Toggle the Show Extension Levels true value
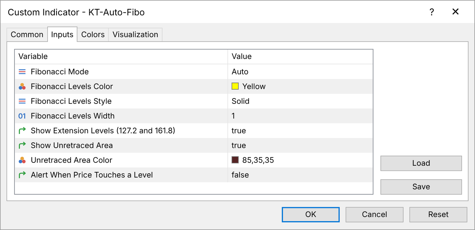The image size is (475, 230). point(239,131)
